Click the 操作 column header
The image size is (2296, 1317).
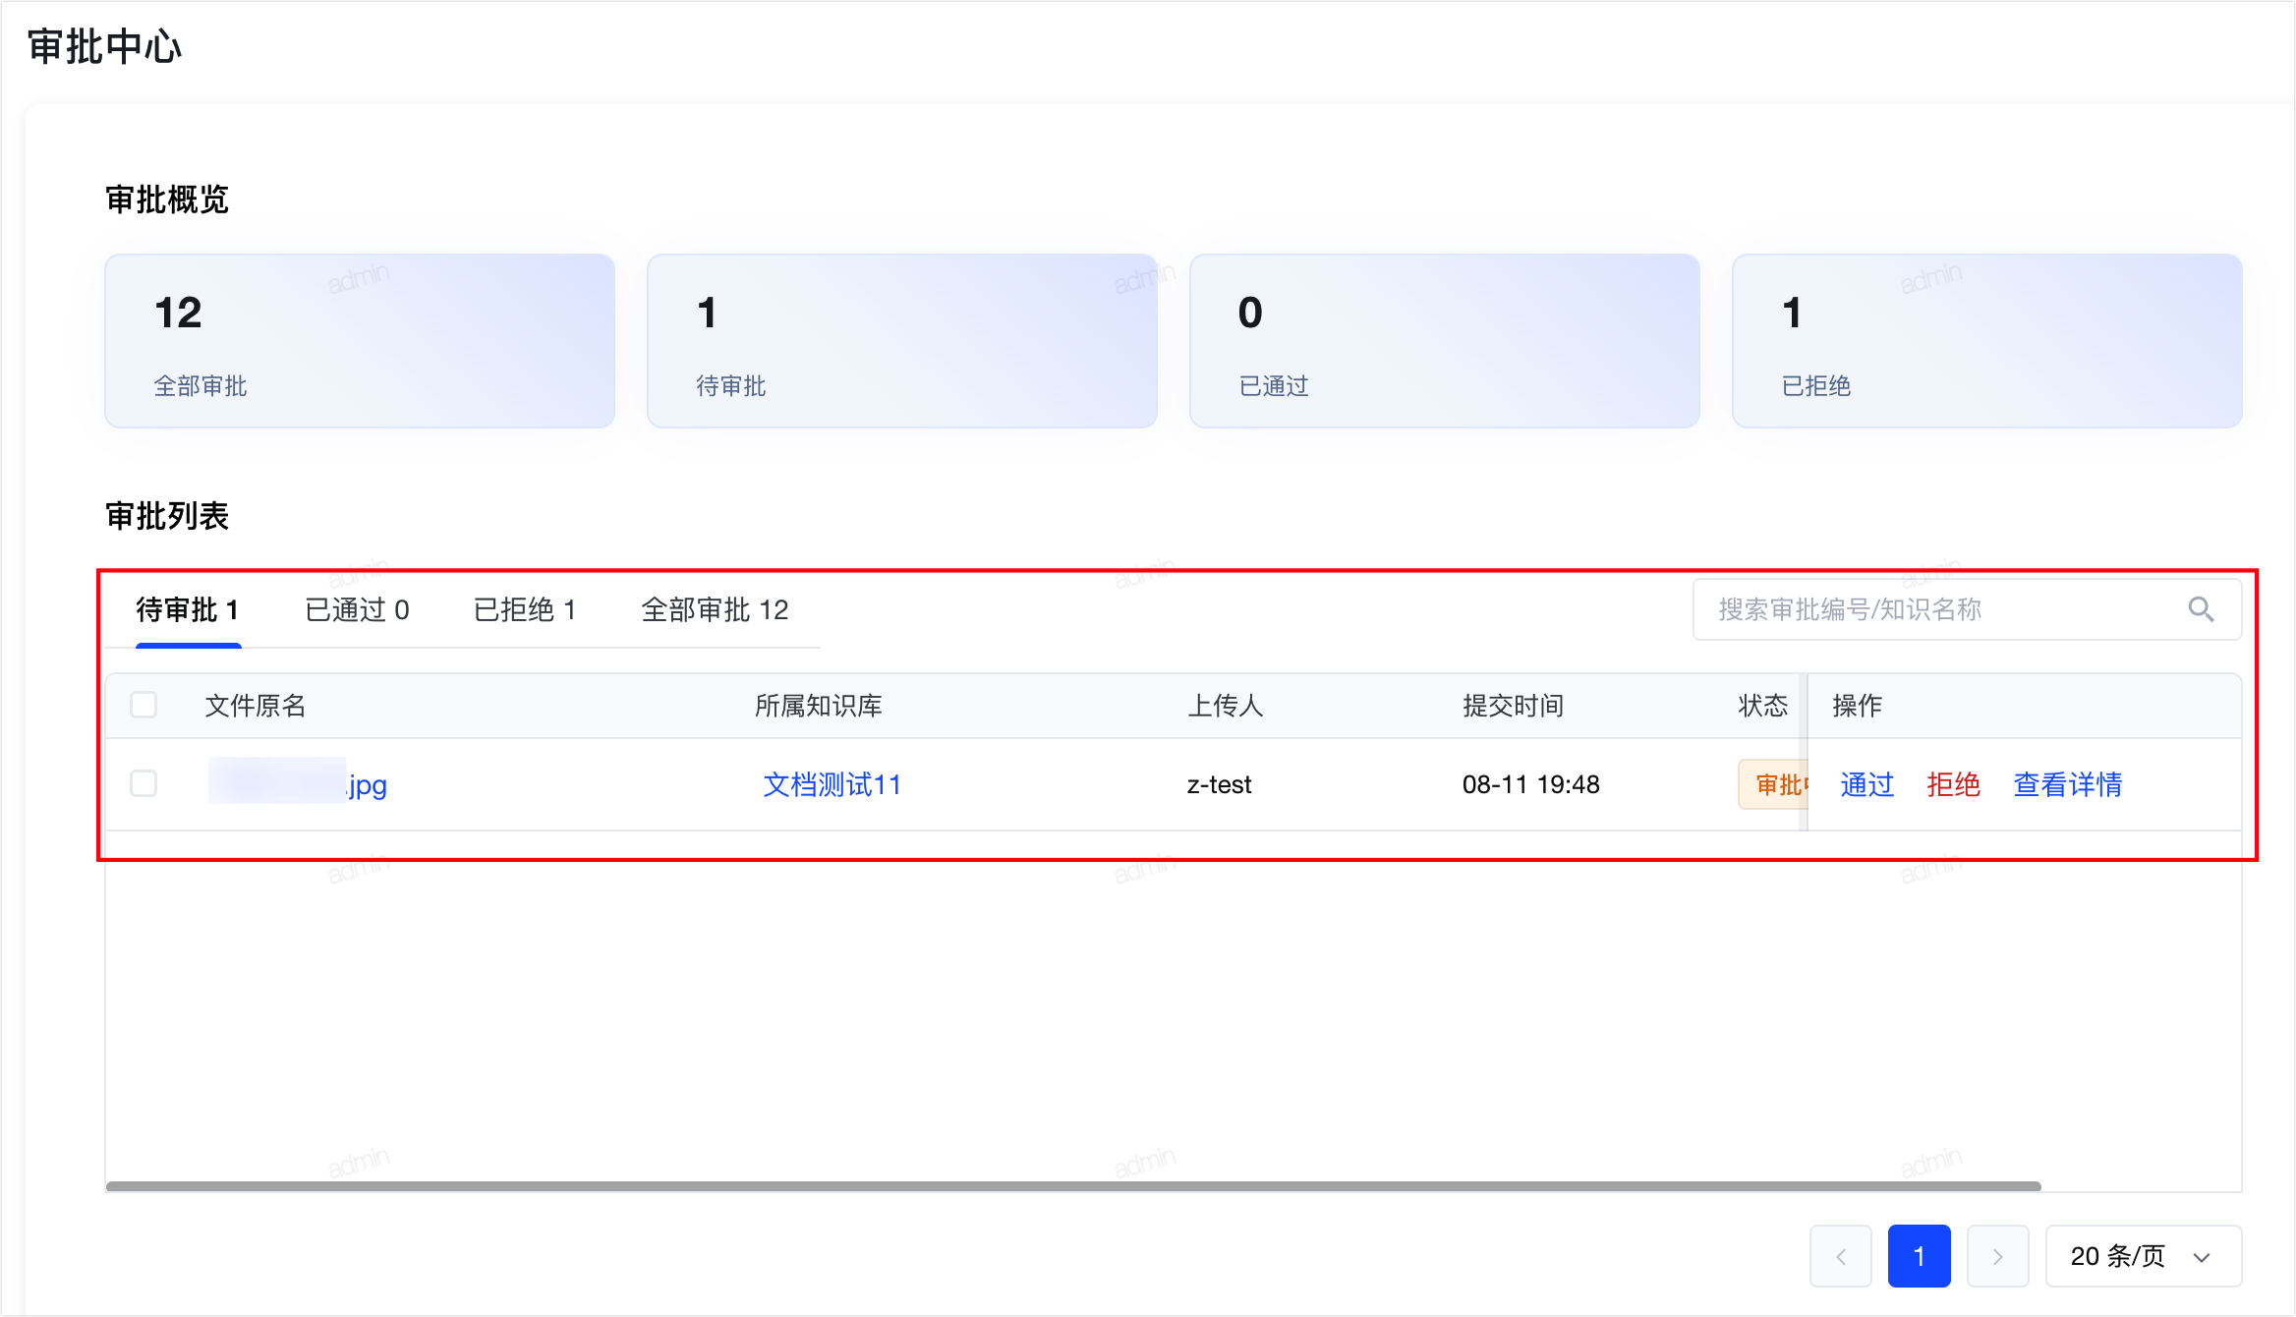pos(1858,706)
